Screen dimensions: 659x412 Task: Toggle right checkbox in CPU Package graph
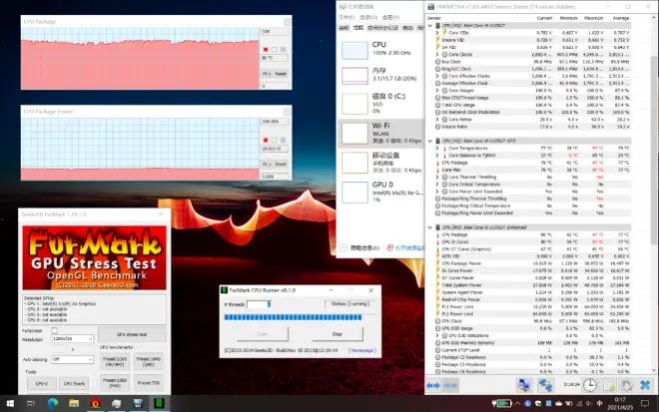pyautogui.click(x=283, y=50)
